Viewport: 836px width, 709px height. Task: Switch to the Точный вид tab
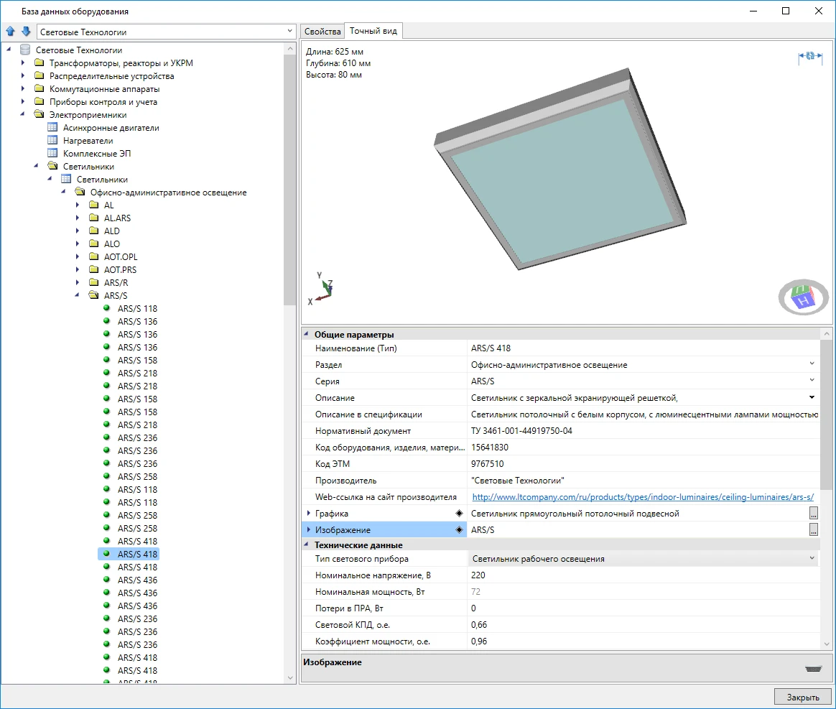373,32
